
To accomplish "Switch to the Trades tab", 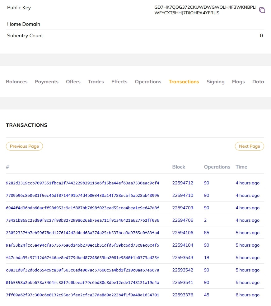I will [x=96, y=81].
